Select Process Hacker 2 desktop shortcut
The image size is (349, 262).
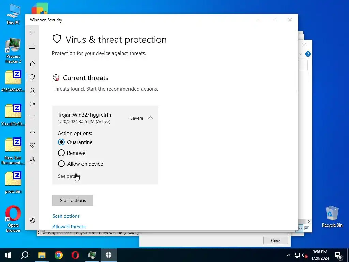(13, 51)
